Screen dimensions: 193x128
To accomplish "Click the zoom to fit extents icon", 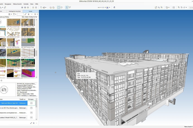I will tap(156, 7).
